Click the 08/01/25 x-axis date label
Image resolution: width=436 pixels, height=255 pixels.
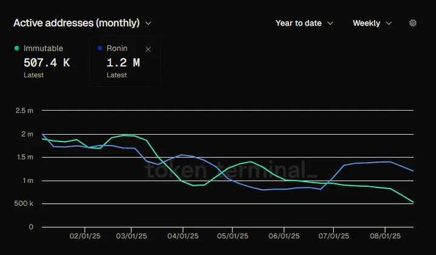click(386, 237)
